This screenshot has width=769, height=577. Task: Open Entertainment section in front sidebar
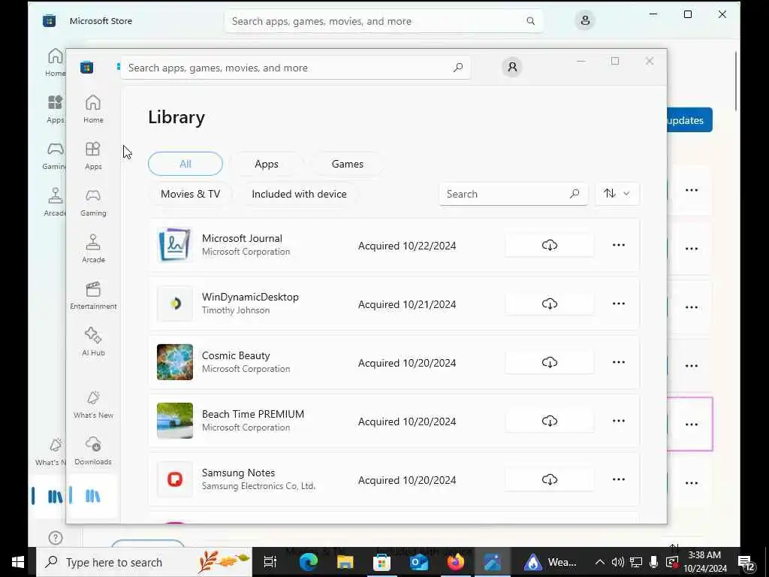[x=93, y=295]
